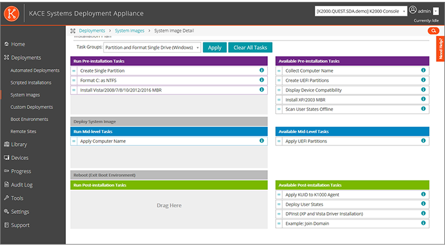Select the Scan User States Offline task
445x246 pixels.
352,109
